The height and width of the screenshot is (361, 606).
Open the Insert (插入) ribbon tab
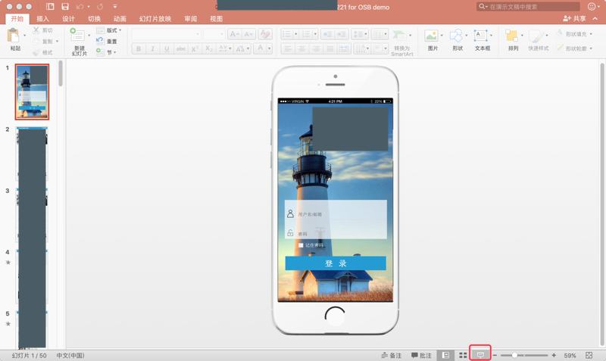point(42,19)
